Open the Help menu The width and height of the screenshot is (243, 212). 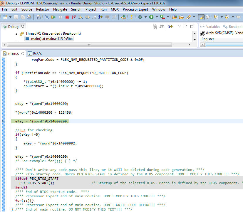point(173,9)
